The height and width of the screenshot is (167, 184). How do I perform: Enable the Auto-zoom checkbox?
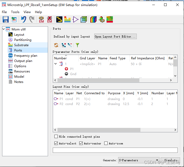[x=106, y=143]
